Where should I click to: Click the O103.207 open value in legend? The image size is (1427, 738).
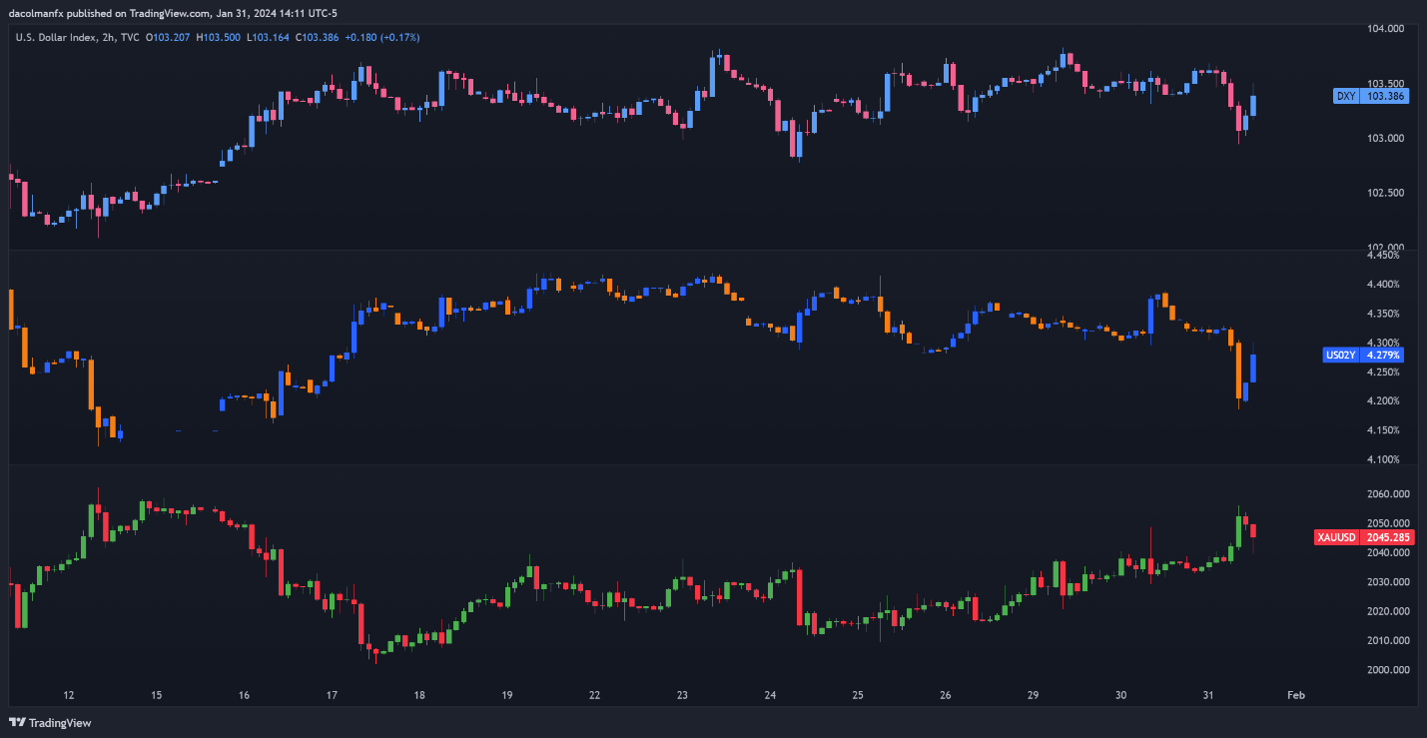169,37
